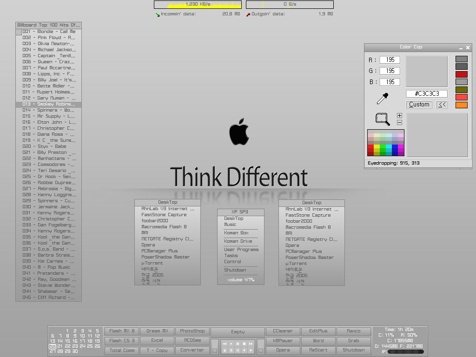476x357 pixels.
Task: Increase magnification with the plus button
Action: point(399,116)
